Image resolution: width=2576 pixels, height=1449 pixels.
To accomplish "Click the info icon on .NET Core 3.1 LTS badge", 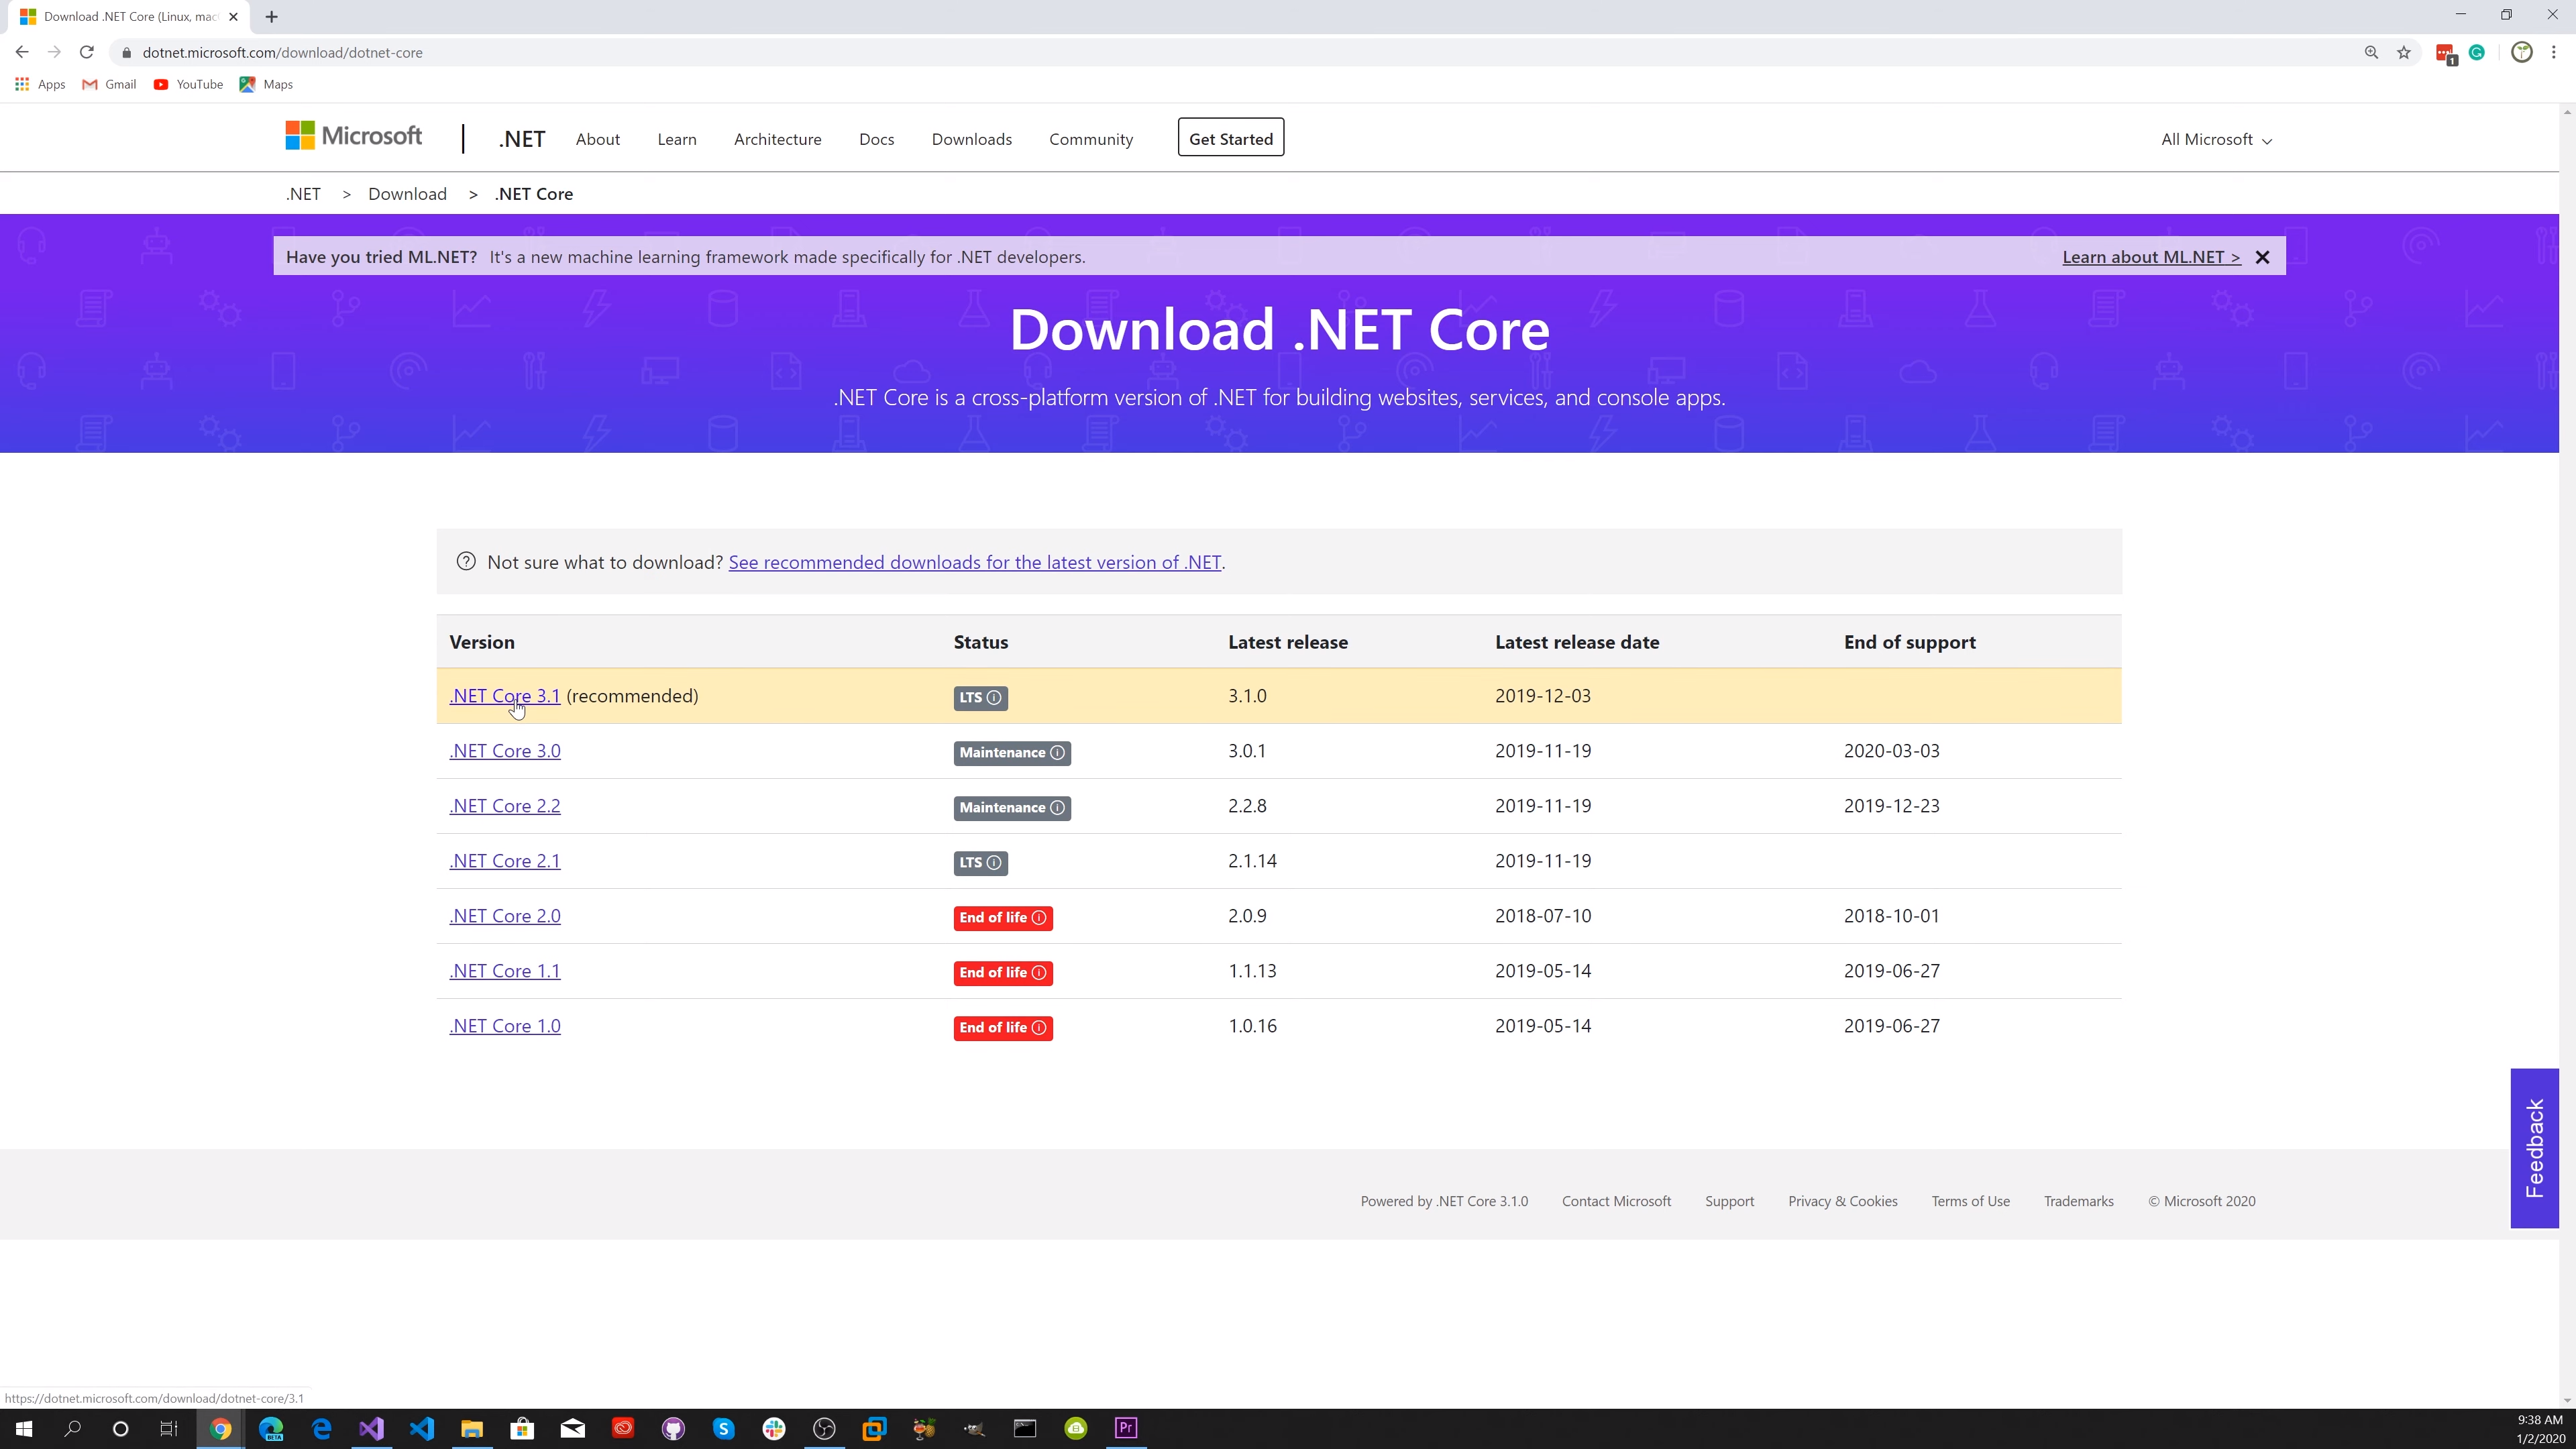I will 994,697.
